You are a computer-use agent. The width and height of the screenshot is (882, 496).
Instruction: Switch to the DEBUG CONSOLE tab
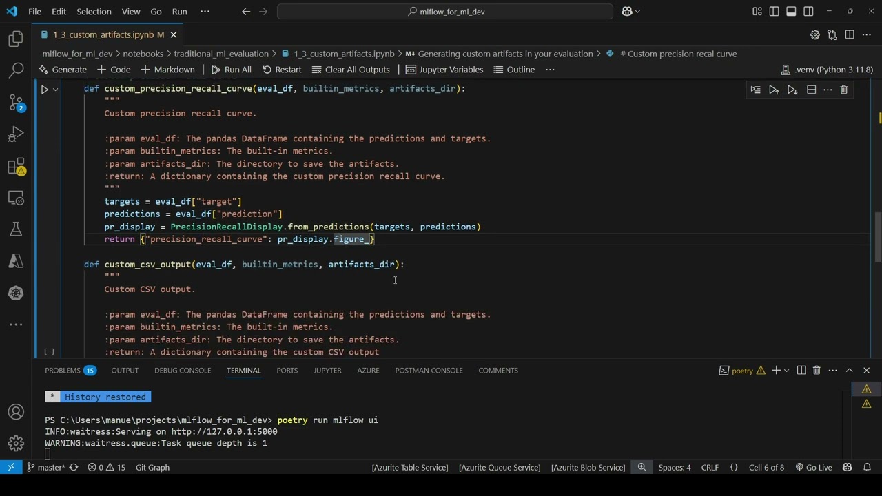[183, 370]
